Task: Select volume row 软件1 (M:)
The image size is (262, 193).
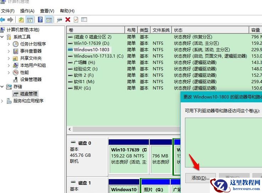Action: [x=165, y=82]
